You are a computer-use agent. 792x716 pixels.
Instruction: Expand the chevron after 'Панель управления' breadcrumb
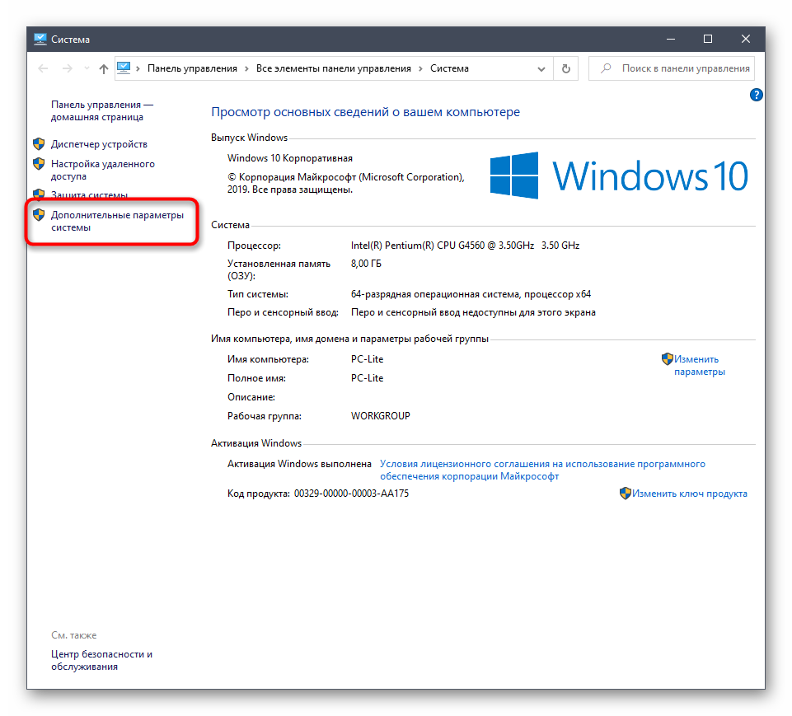246,69
